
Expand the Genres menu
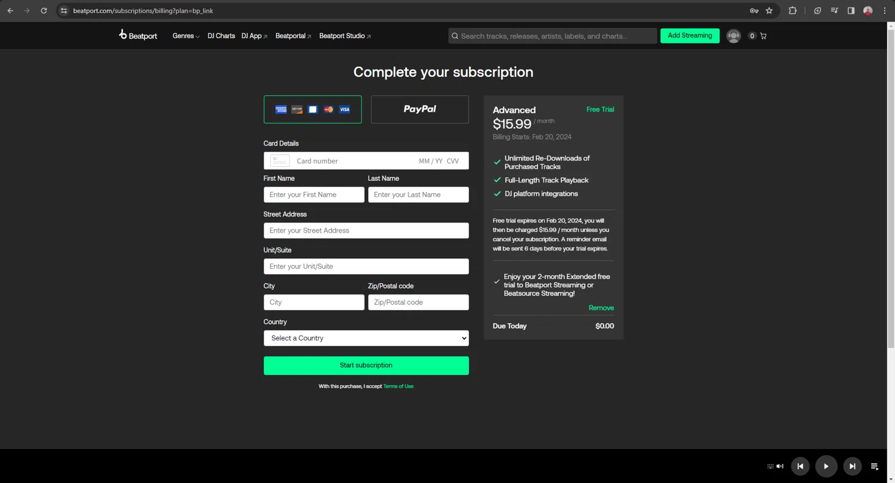pyautogui.click(x=186, y=36)
